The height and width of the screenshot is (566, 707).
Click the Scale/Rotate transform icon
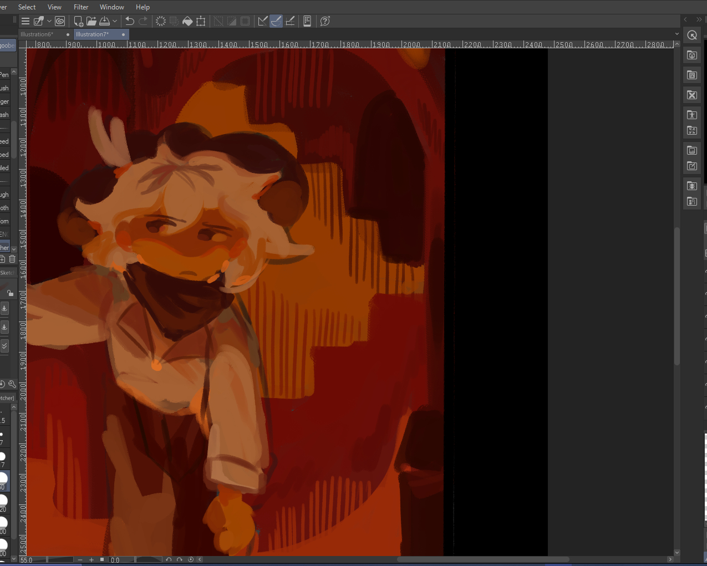[x=201, y=21]
